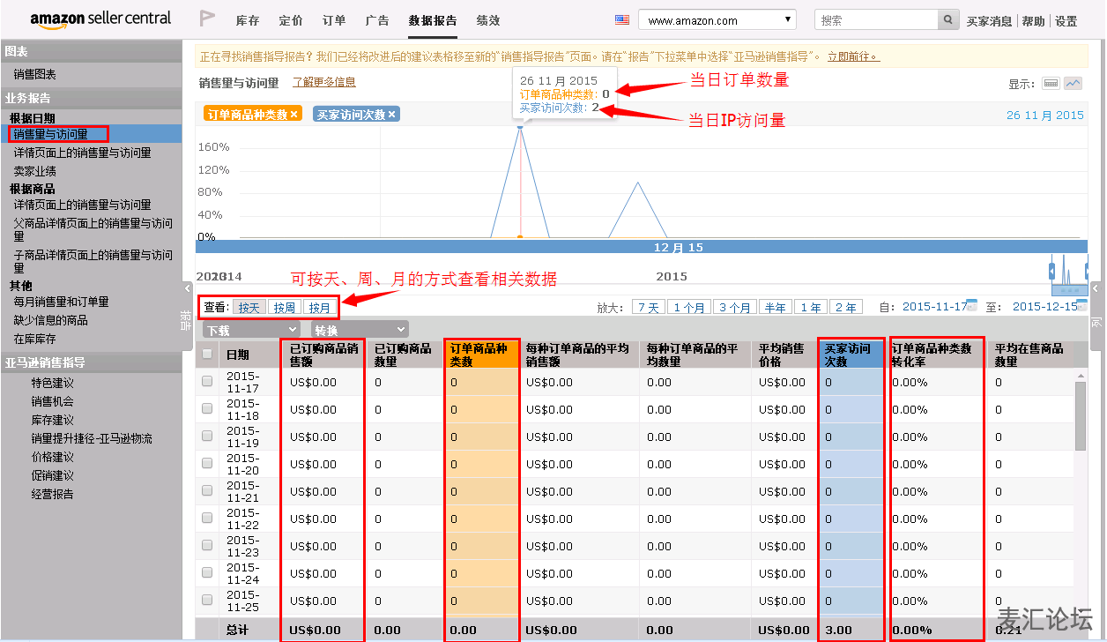Click the search magnifier button
Screen dimensions: 1107x642
(x=948, y=19)
